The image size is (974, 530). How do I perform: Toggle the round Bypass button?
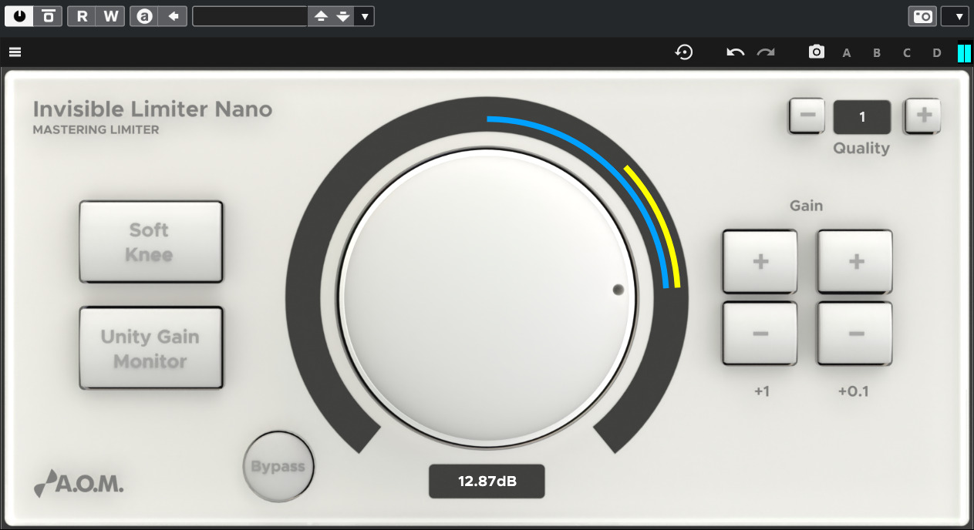[278, 467]
